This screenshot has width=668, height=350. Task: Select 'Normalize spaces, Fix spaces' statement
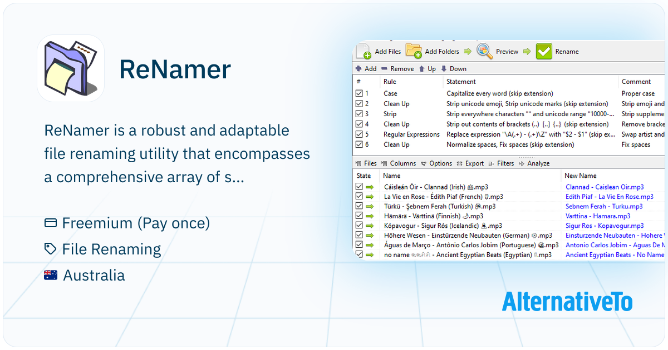coord(510,144)
